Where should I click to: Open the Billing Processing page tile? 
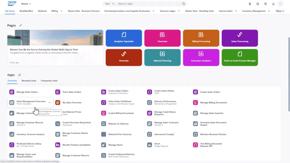tap(201, 38)
